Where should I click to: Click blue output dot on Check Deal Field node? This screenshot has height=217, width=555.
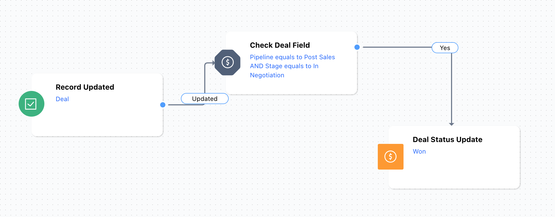pos(357,47)
